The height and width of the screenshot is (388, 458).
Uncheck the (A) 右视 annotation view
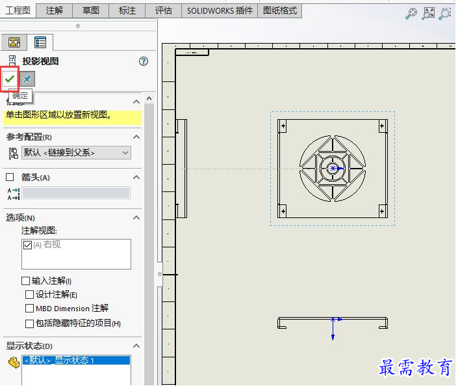pyautogui.click(x=27, y=245)
